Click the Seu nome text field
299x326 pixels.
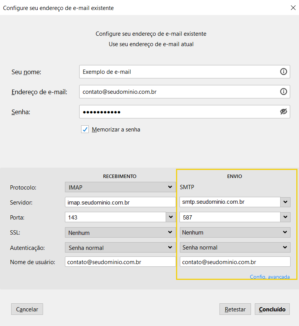[179, 72]
